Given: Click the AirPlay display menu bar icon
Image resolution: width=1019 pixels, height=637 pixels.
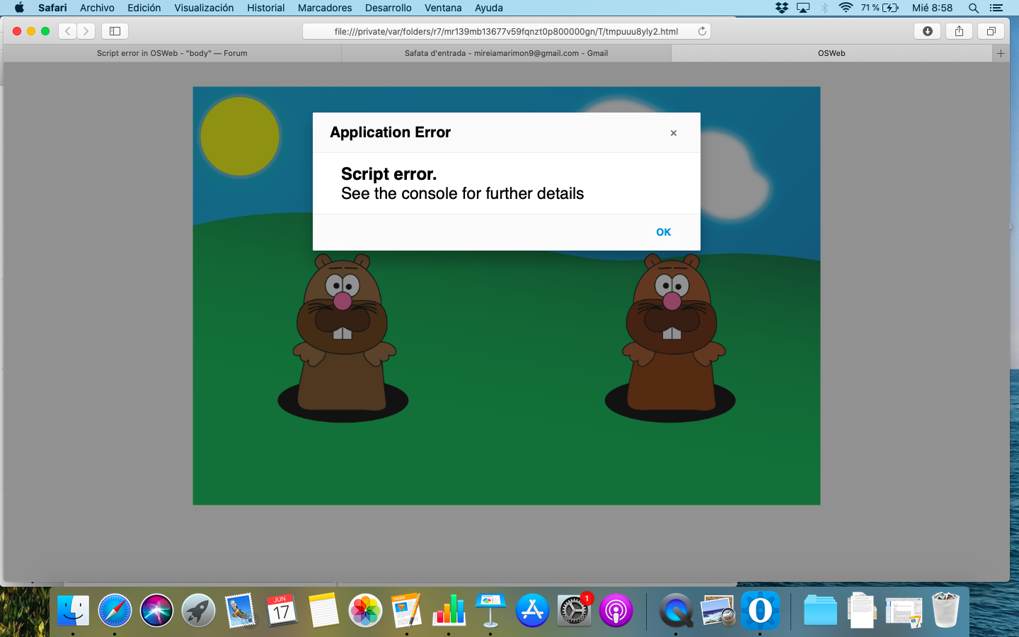Looking at the screenshot, I should (x=802, y=8).
